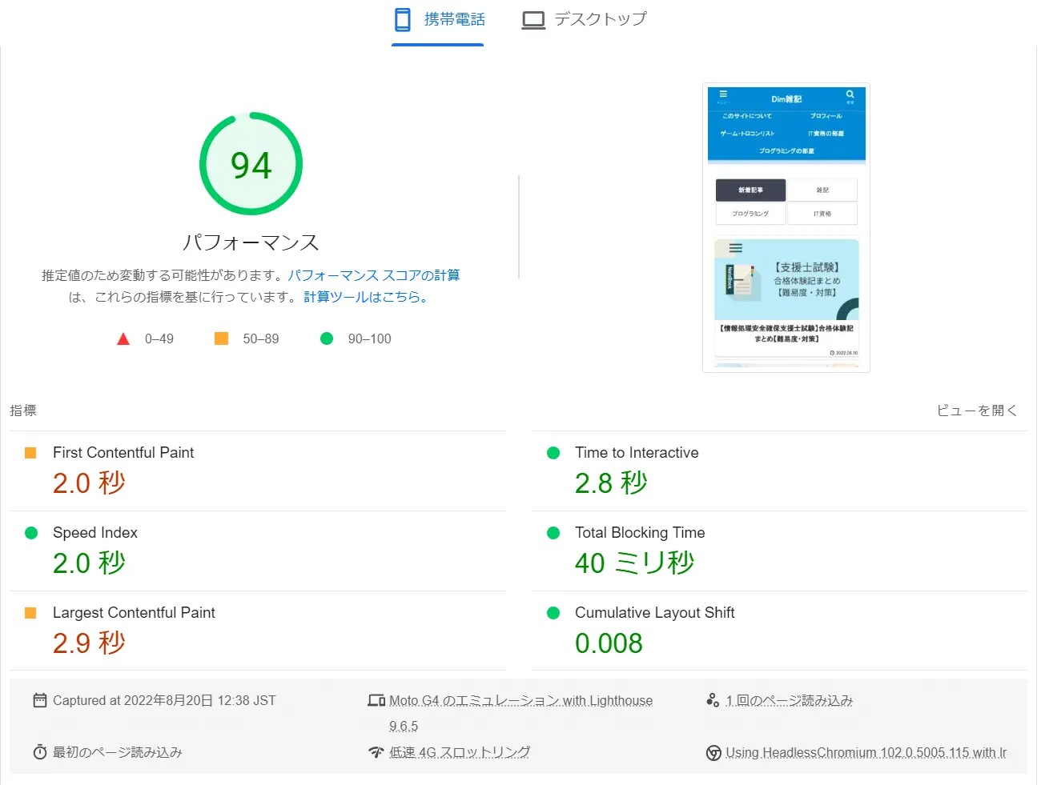Click the mobile phone icon

(403, 20)
